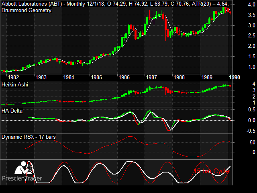This screenshot has width=257, height=193.
Task: Click the 0.5 value on HA Delta axis
Action: tap(252, 109)
